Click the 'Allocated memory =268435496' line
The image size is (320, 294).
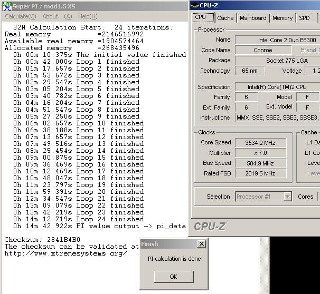[72, 48]
